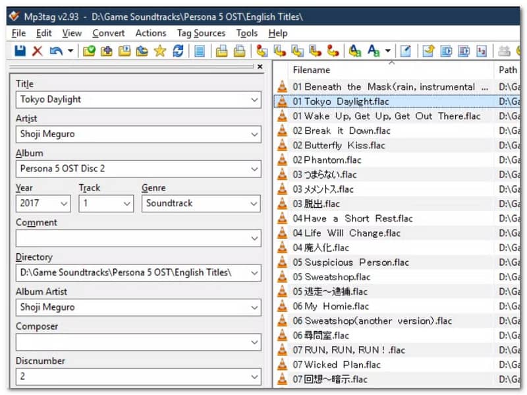Image resolution: width=527 pixels, height=395 pixels.
Task: Run the Filename - Filename converter icon
Action: tap(298, 51)
